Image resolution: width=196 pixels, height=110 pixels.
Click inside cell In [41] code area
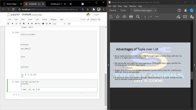(58, 52)
